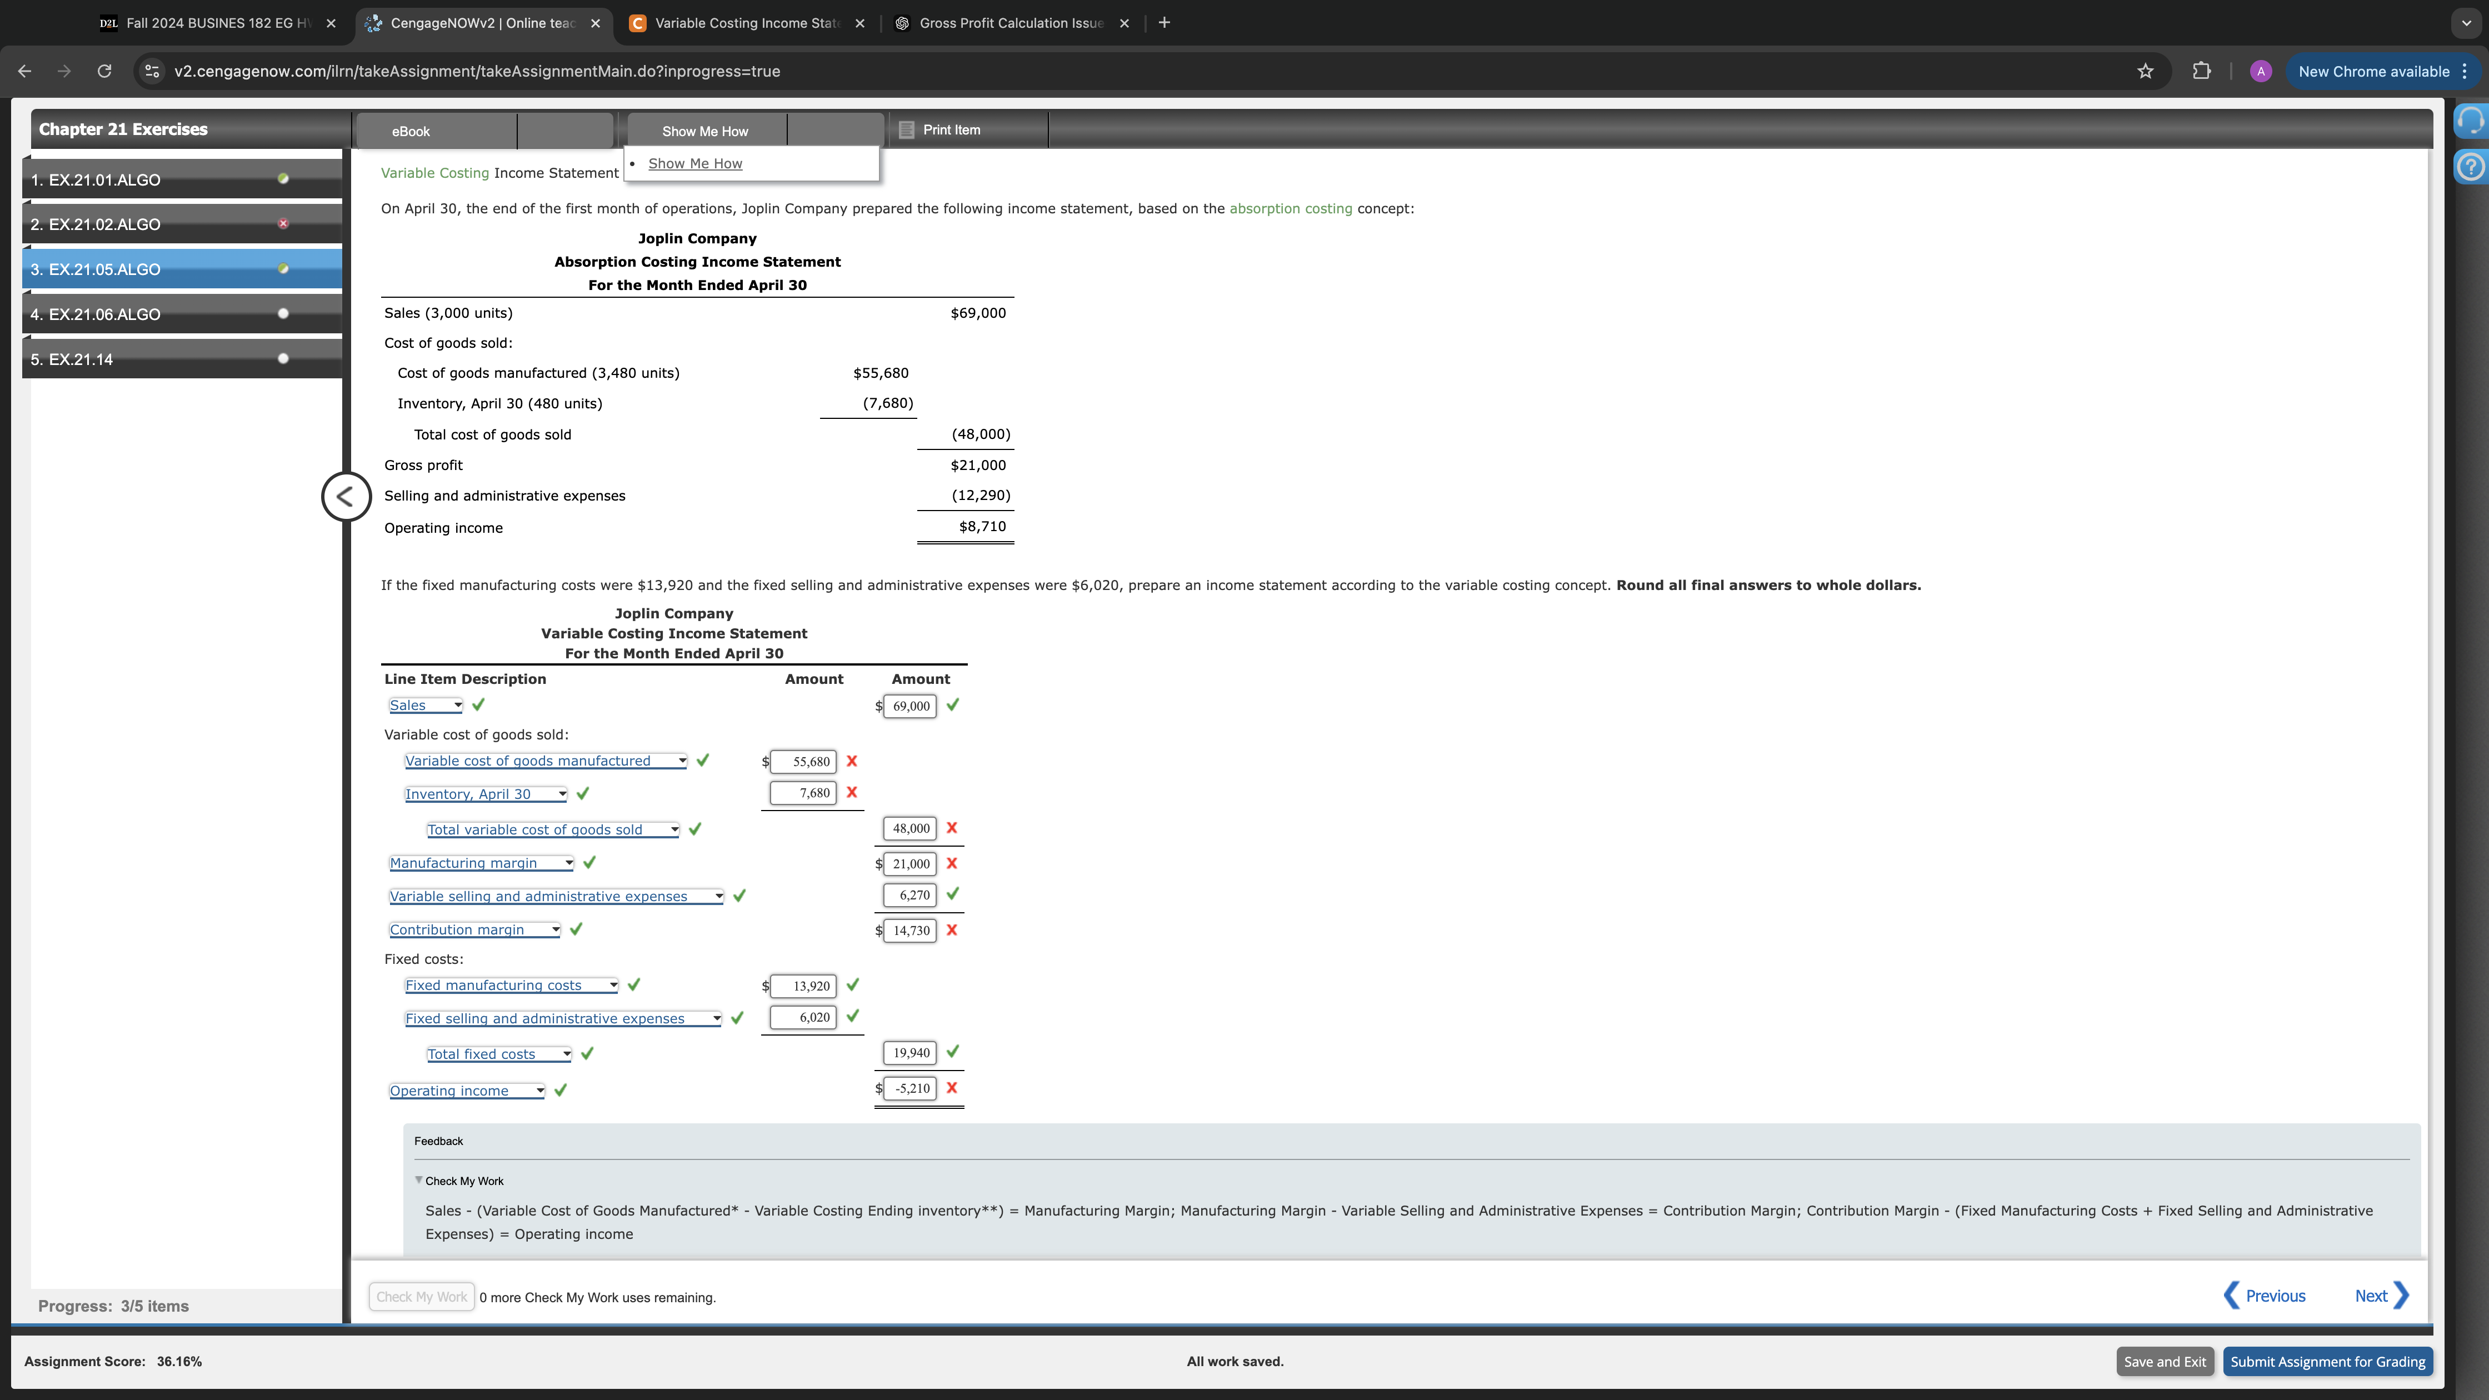2489x1400 pixels.
Task: Reload the page
Action: tap(104, 72)
